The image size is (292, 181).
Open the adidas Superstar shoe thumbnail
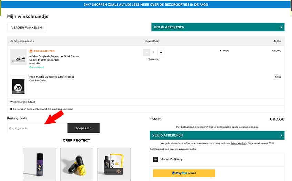coord(18,57)
